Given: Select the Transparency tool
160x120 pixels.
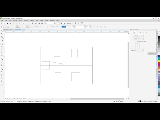Looking at the screenshot, I should (x=1, y=72).
